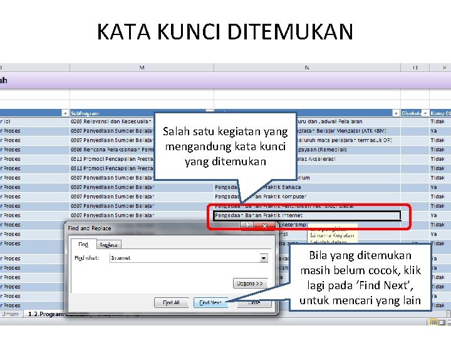The width and height of the screenshot is (451, 338).
Task: Select the Praktik Komputer activity cell
Action: point(307,197)
